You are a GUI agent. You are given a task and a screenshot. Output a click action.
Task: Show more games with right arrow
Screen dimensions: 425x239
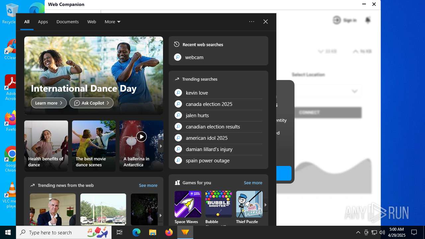point(265,205)
